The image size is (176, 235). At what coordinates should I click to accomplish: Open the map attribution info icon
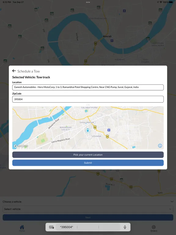[x=160, y=146]
